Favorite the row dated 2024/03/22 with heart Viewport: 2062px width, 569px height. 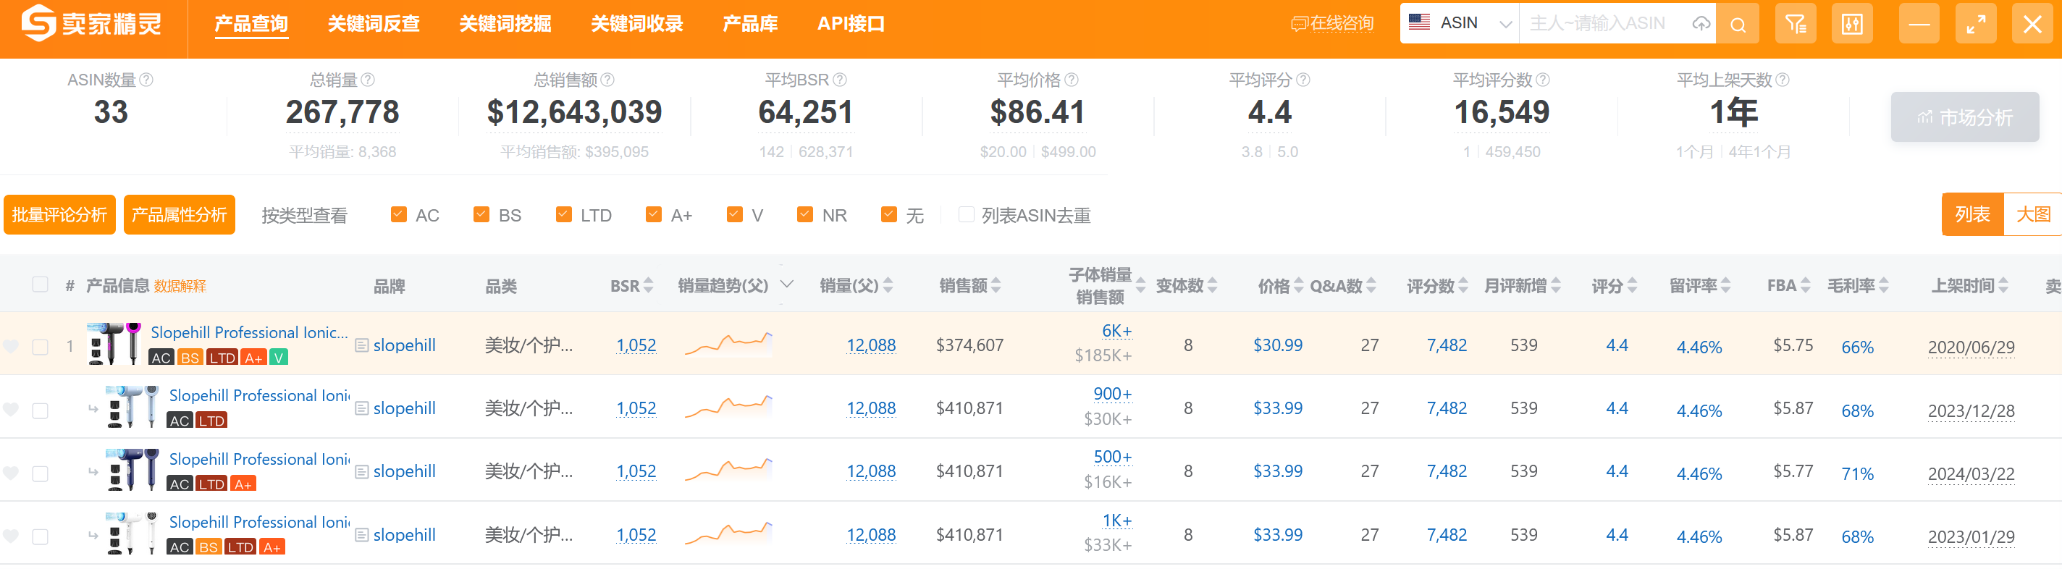pos(10,473)
